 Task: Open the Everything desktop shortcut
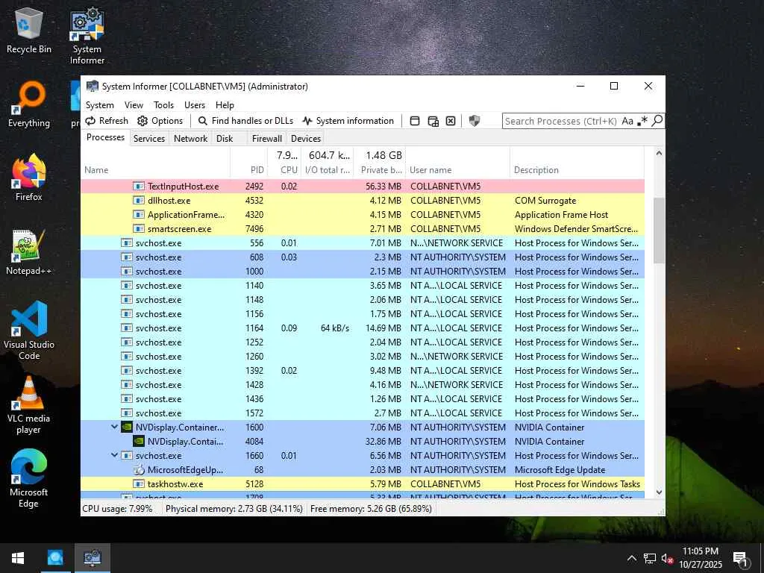point(29,104)
